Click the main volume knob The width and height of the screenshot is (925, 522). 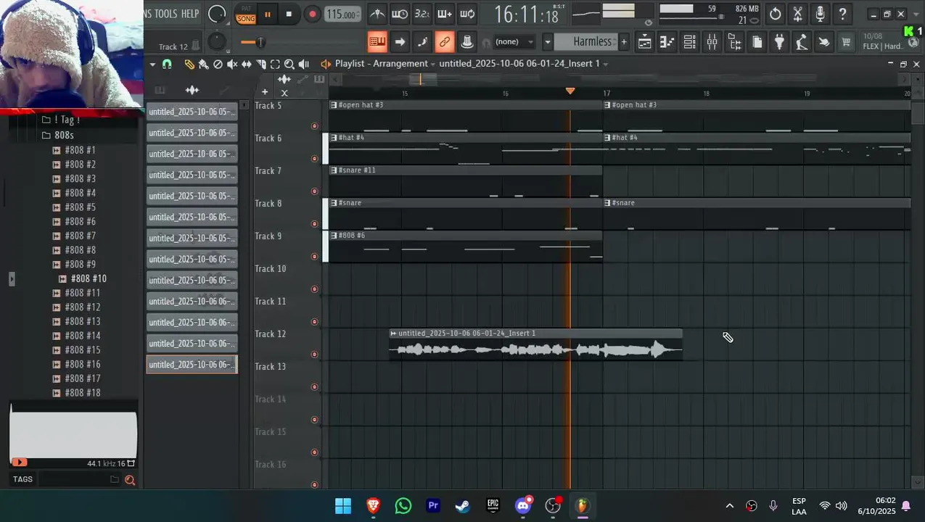[216, 14]
